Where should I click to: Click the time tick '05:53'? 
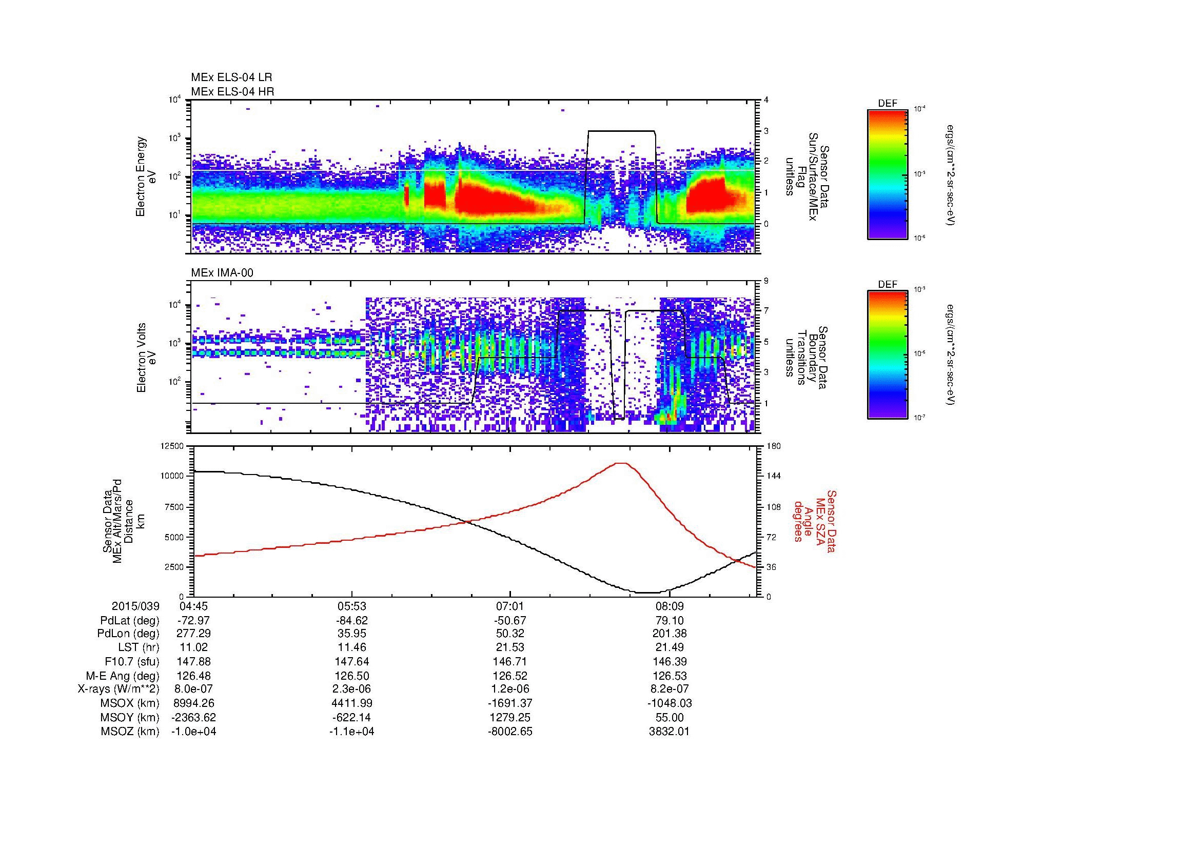click(x=352, y=606)
